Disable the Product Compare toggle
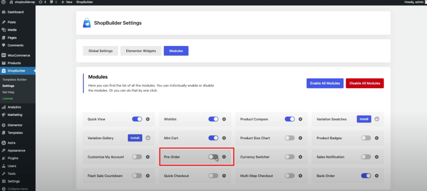 coord(290,119)
